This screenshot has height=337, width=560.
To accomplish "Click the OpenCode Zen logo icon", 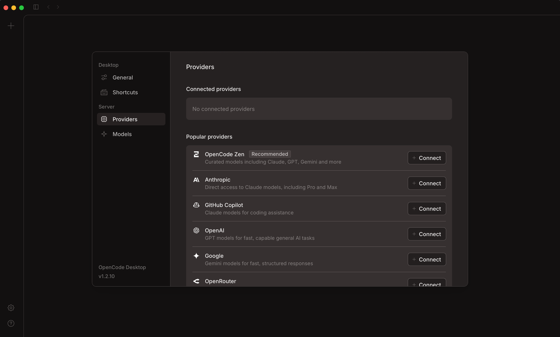I will [196, 154].
